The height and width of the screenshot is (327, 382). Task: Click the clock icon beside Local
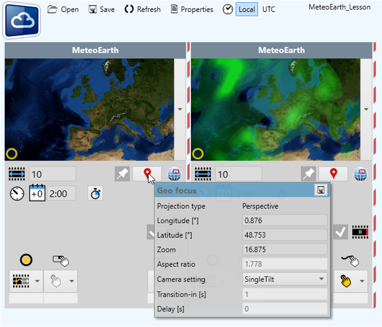point(228,10)
